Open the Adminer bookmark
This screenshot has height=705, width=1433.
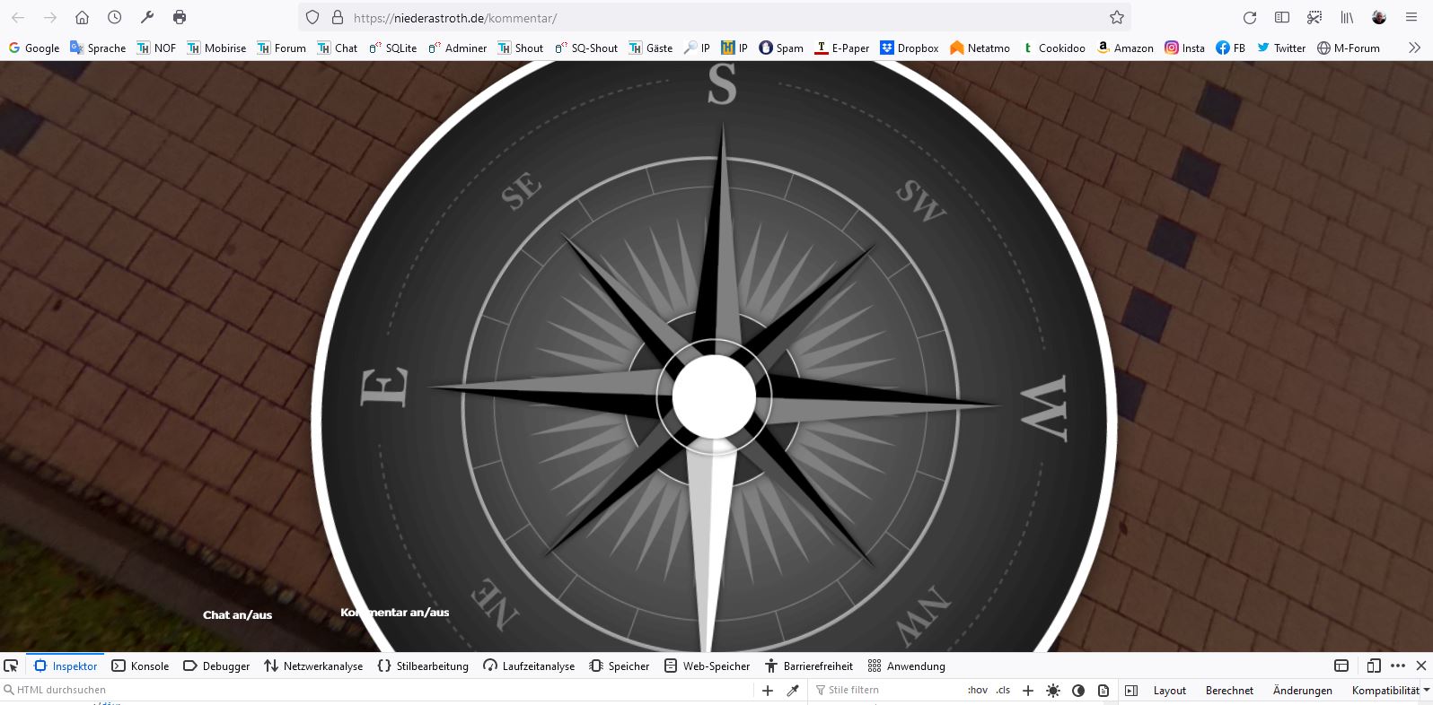pos(458,48)
